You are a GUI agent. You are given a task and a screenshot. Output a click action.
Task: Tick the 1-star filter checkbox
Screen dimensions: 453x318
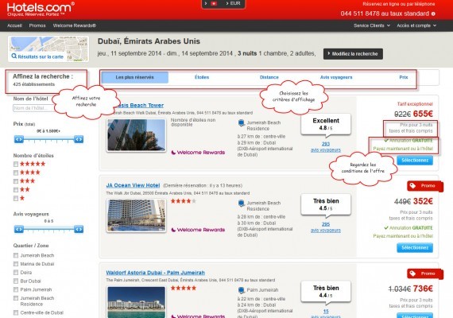coord(16,198)
